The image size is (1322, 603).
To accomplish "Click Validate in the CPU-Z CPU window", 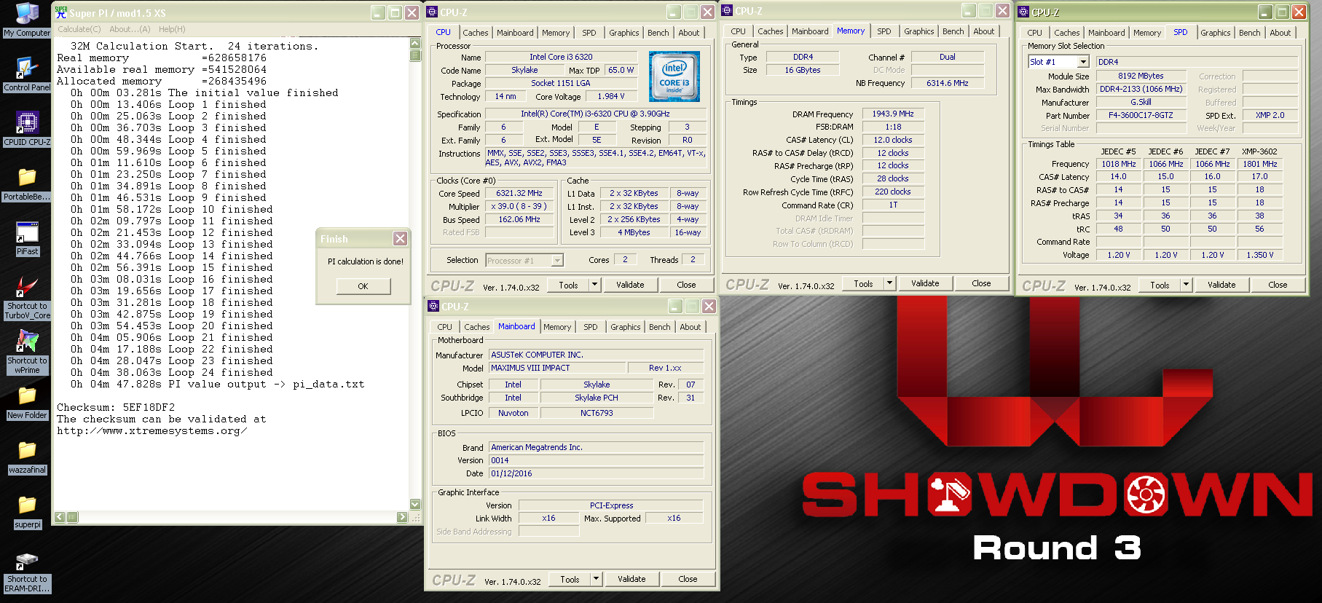I will click(x=630, y=285).
